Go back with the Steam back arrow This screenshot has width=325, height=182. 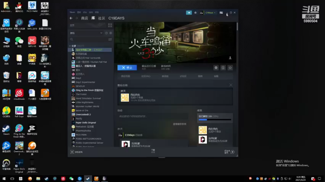click(x=71, y=18)
